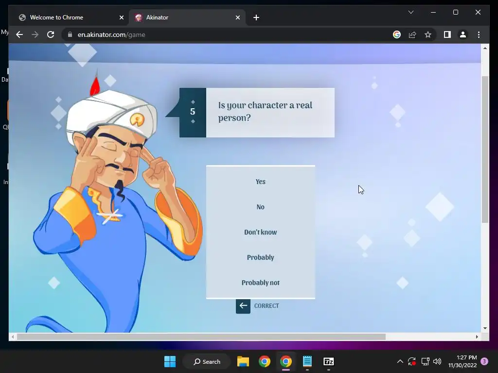Click the sync status tray icon
Image resolution: width=498 pixels, height=373 pixels.
pos(412,361)
